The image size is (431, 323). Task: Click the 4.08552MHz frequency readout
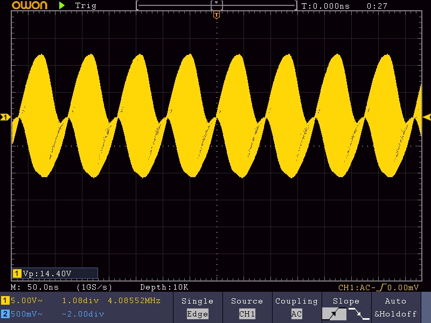[x=134, y=300]
